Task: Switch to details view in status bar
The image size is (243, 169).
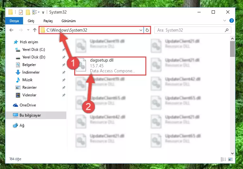Action: (x=223, y=159)
